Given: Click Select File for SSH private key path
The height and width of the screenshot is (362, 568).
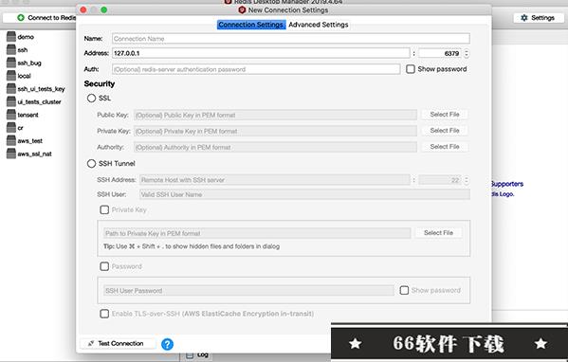Looking at the screenshot, I should (438, 233).
